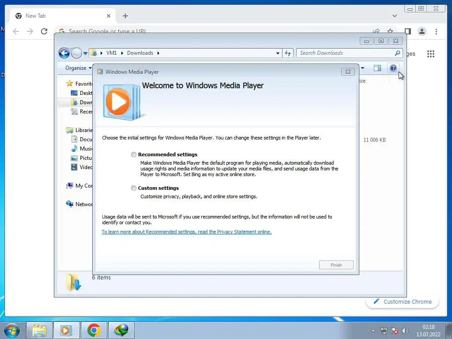Select Documents library in navigation pane
This screenshot has width=452, height=339.
(82, 139)
